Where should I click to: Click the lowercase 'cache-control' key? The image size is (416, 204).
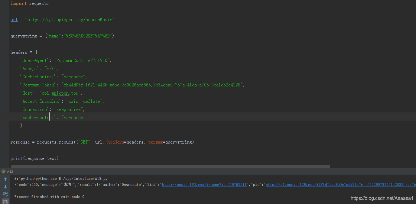pos(38,118)
